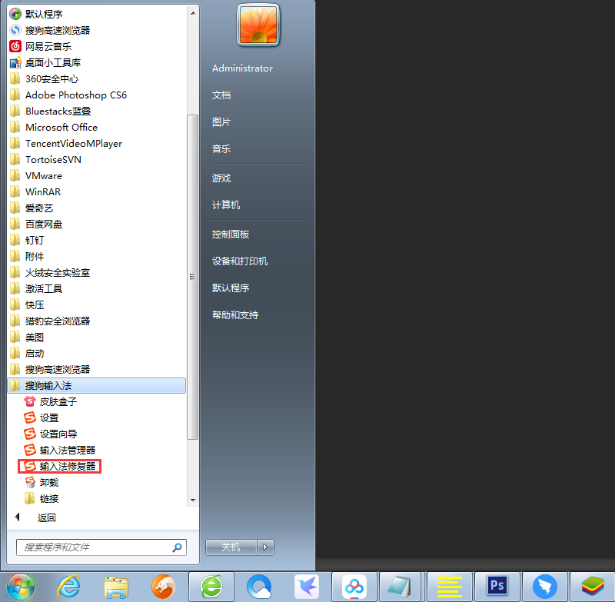Launch 网易云音乐 NetEase Cloud Music
This screenshot has height=602, width=615.
point(46,45)
